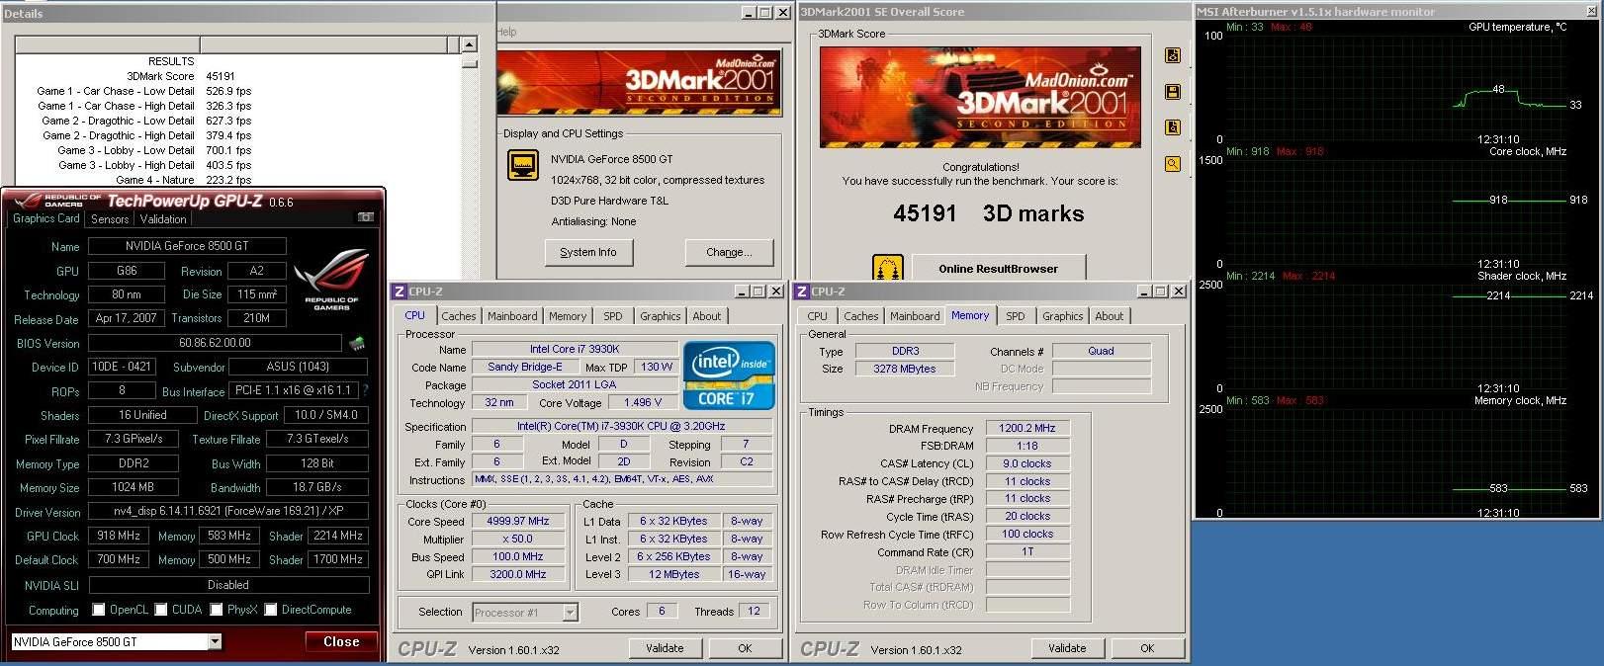Toggle the PhysX checkbox in GPU-Z
The height and width of the screenshot is (666, 1604).
click(x=216, y=610)
